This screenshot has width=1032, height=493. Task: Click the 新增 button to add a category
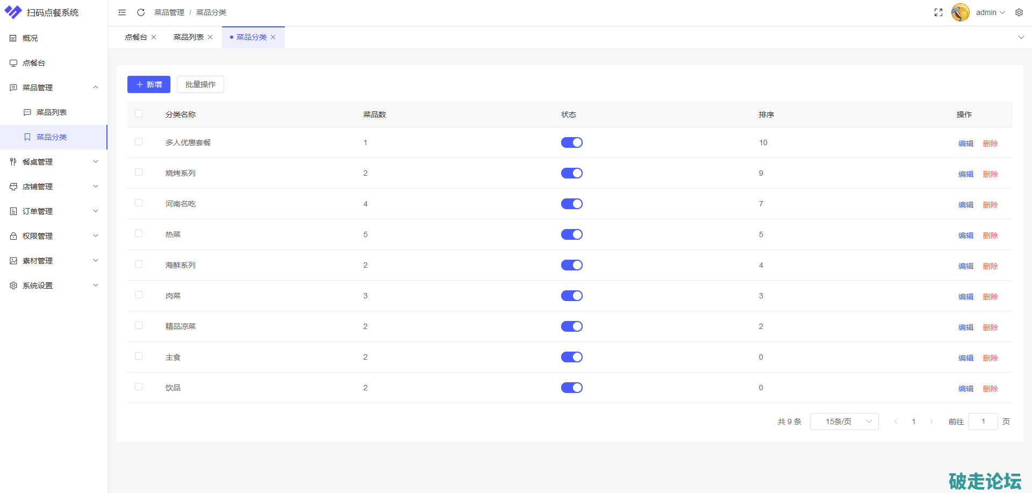click(x=149, y=84)
